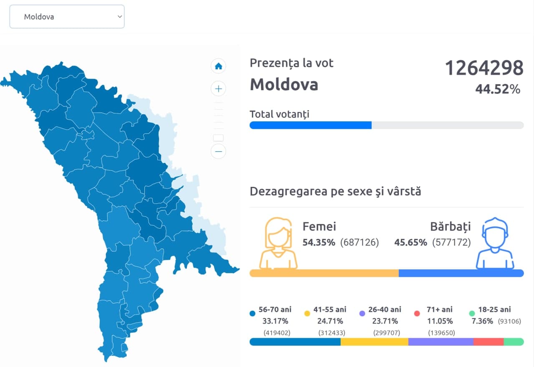Zoom out of the map with minus
This screenshot has width=534, height=367.
click(218, 151)
